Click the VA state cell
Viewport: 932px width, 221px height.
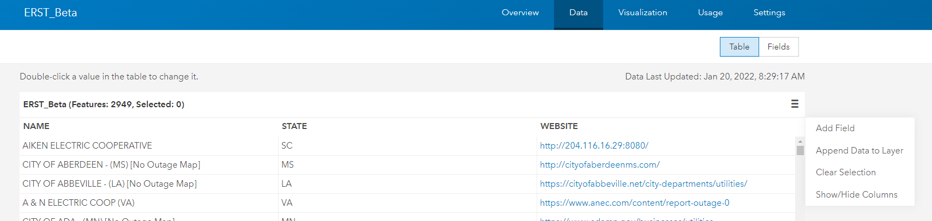(407, 202)
